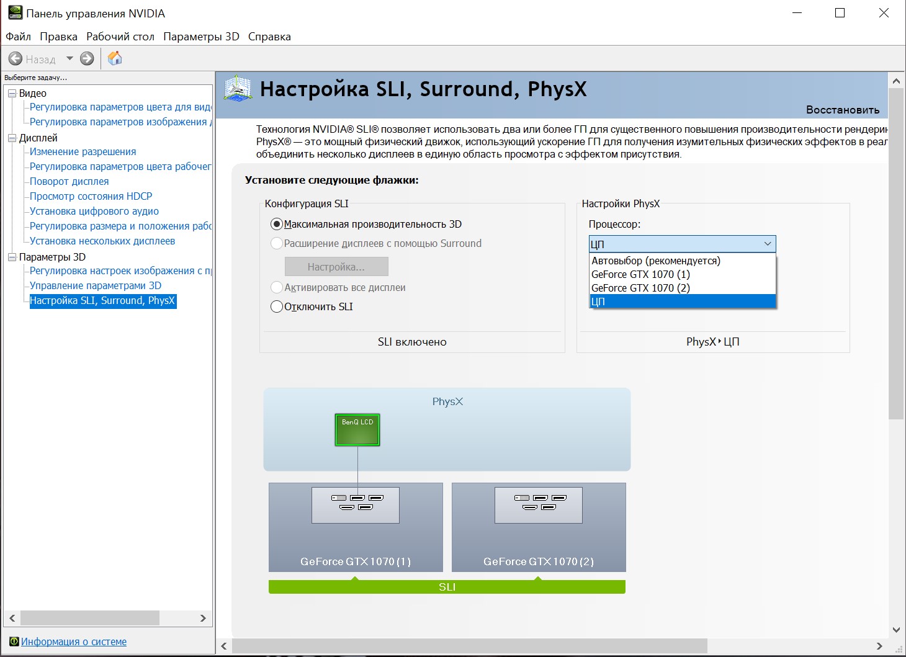Image resolution: width=906 pixels, height=657 pixels.
Task: Open 'Регулировка параметров цвета для видео' task
Action: click(120, 107)
